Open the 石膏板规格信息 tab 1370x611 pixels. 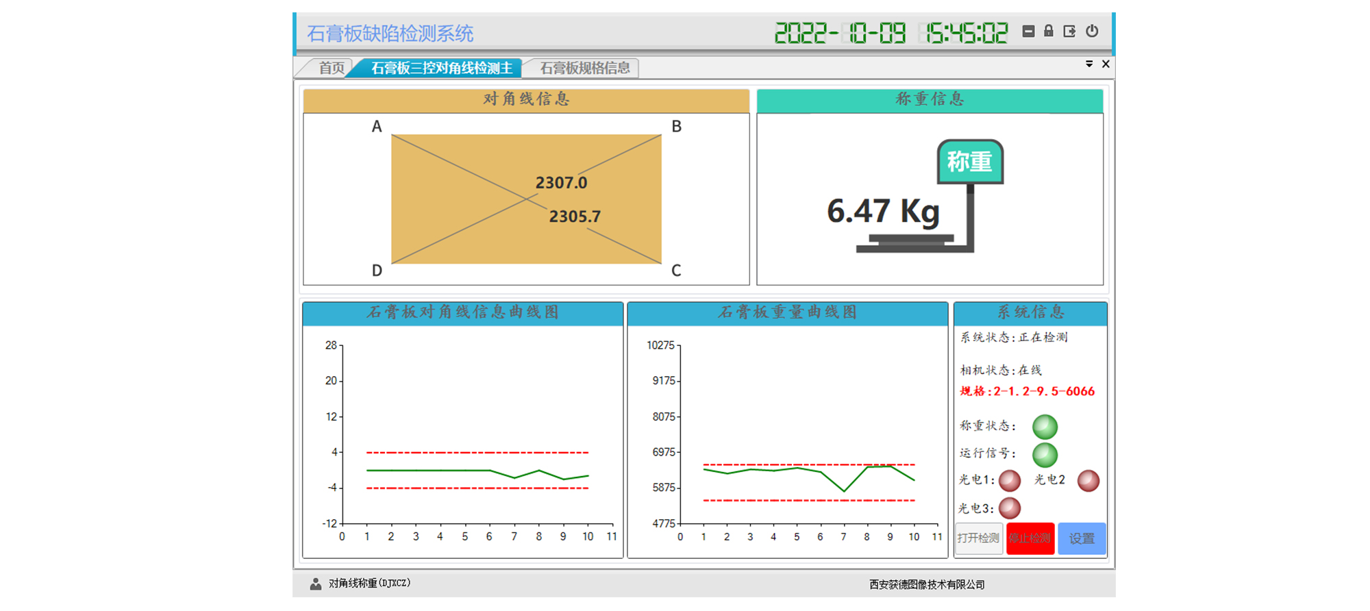[584, 68]
